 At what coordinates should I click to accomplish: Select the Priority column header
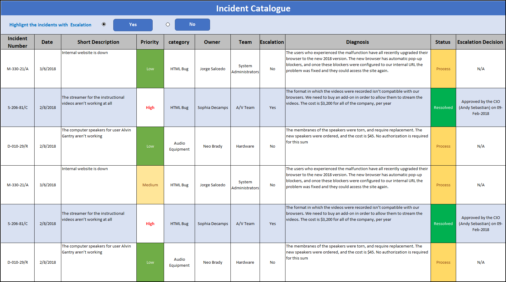pos(150,42)
